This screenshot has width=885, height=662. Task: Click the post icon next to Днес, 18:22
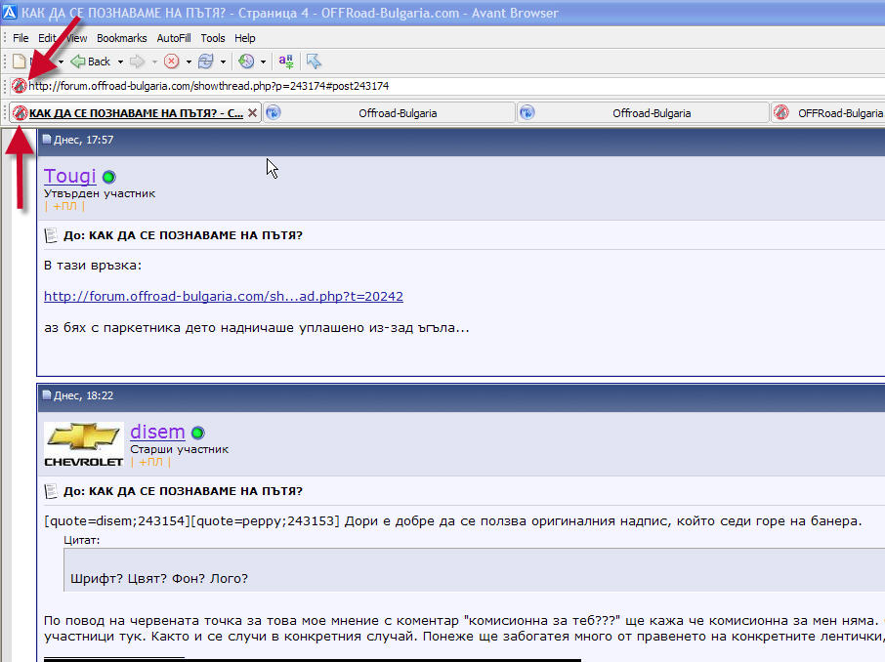tap(46, 395)
